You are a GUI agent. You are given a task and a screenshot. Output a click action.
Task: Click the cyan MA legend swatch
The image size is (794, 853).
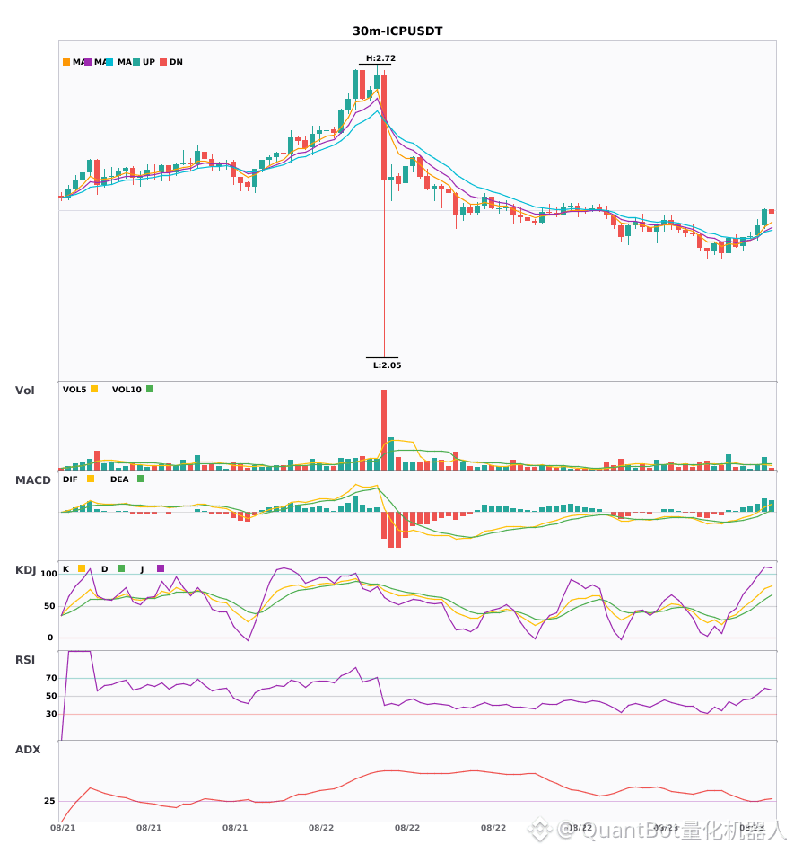point(109,62)
